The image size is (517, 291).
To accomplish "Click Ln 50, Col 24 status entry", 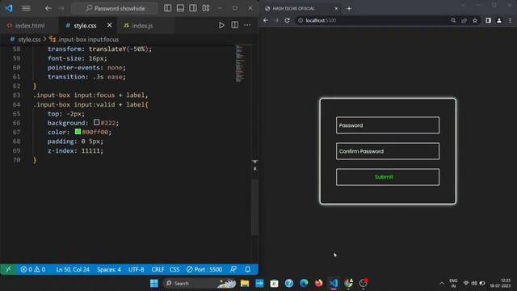I will point(73,269).
